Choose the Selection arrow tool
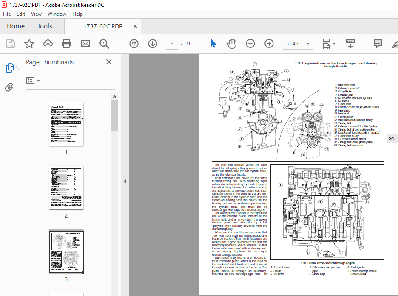 213,44
